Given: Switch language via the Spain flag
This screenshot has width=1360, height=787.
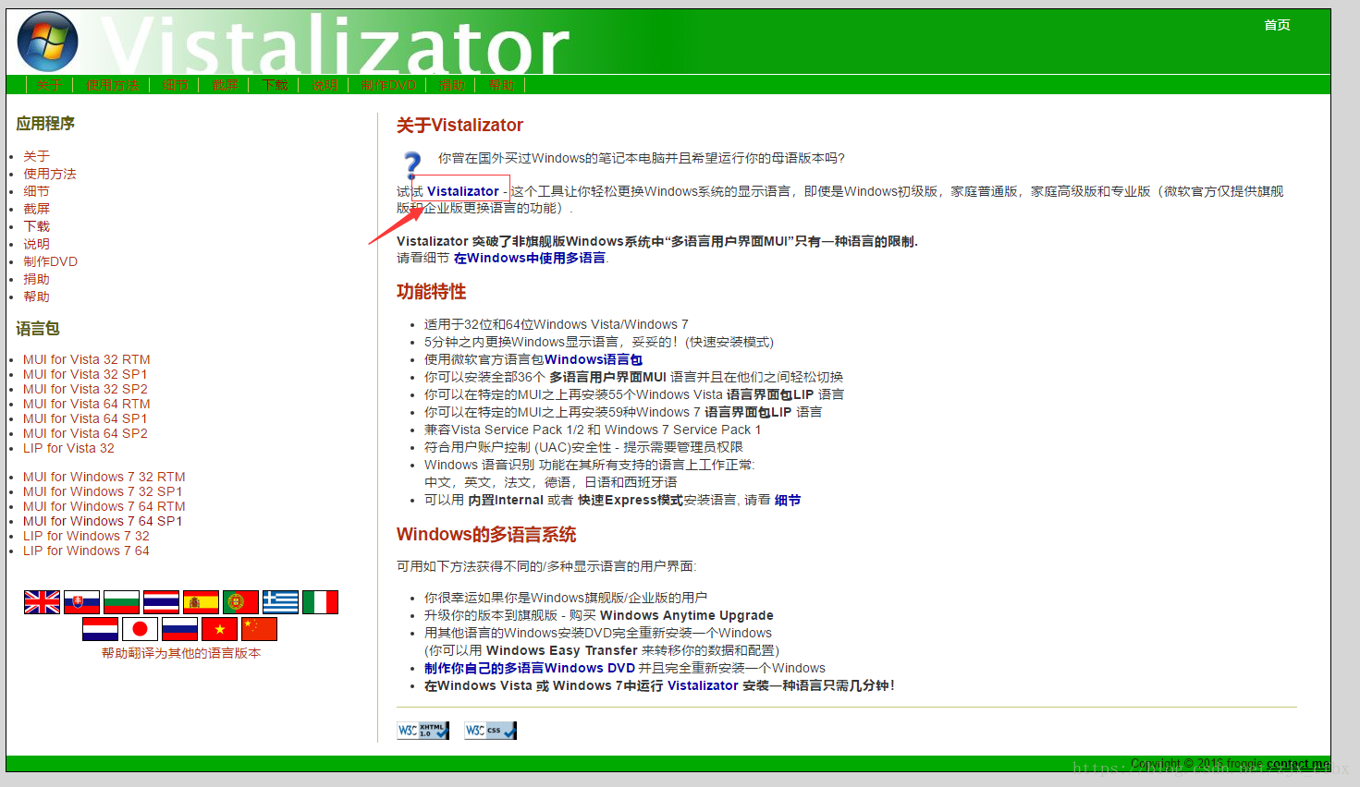Looking at the screenshot, I should tap(201, 602).
